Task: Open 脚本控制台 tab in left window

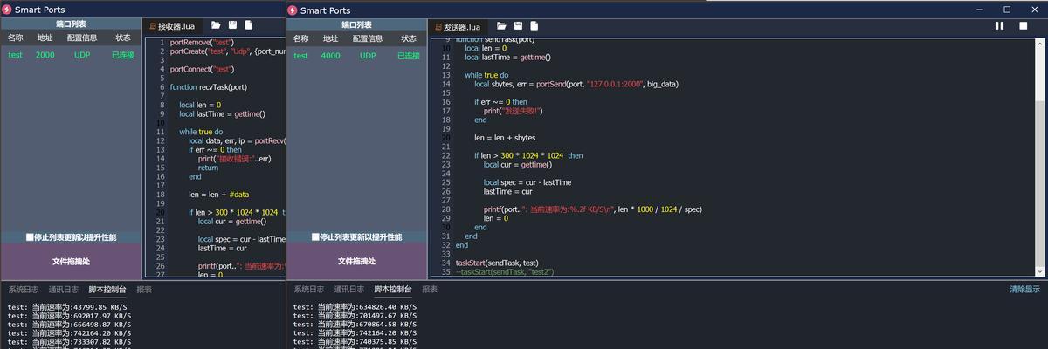Action: tap(107, 289)
